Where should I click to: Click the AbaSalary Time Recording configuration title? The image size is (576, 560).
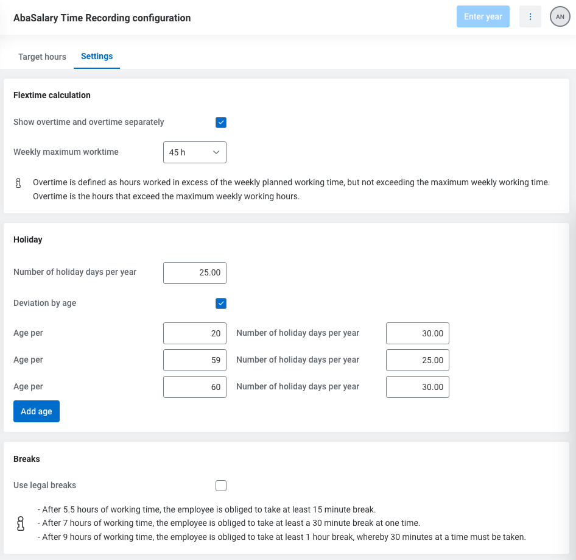click(x=102, y=18)
